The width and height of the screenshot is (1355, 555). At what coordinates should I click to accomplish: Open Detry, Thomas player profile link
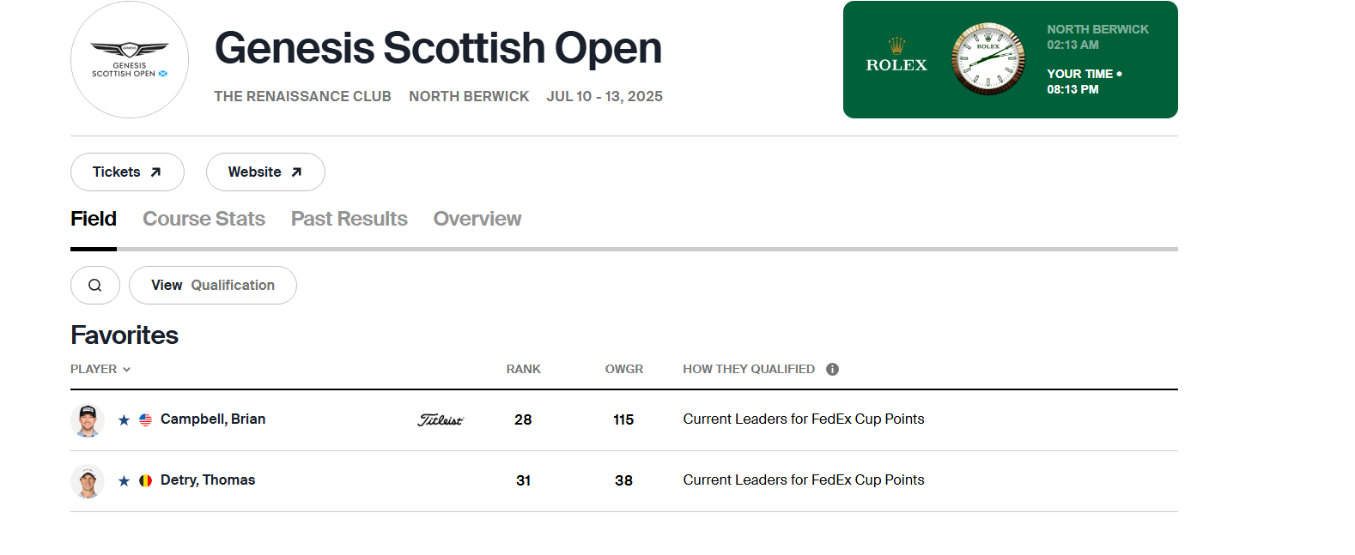(x=208, y=480)
